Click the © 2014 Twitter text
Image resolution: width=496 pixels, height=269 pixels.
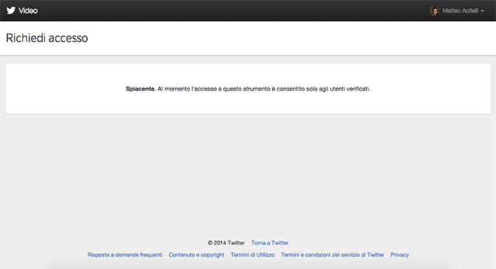pyautogui.click(x=226, y=242)
